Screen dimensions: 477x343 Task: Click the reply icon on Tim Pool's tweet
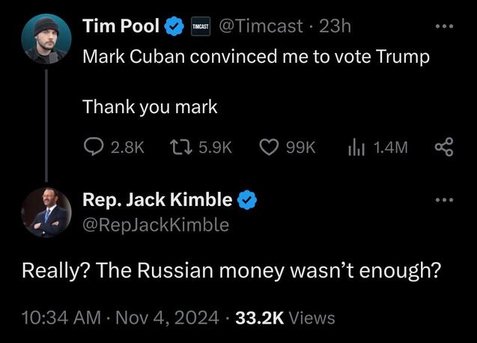click(x=93, y=148)
